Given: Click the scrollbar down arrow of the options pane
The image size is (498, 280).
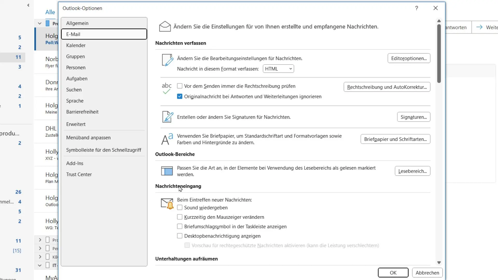Looking at the screenshot, I should pyautogui.click(x=439, y=262).
